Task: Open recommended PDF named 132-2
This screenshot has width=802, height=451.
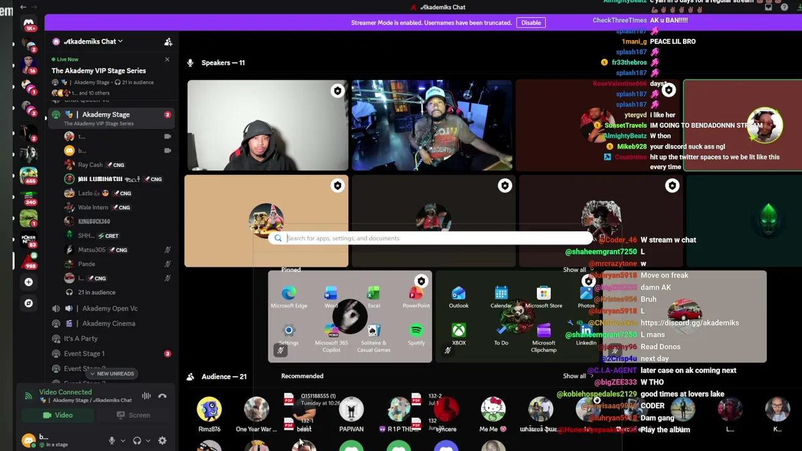Action: (426, 399)
